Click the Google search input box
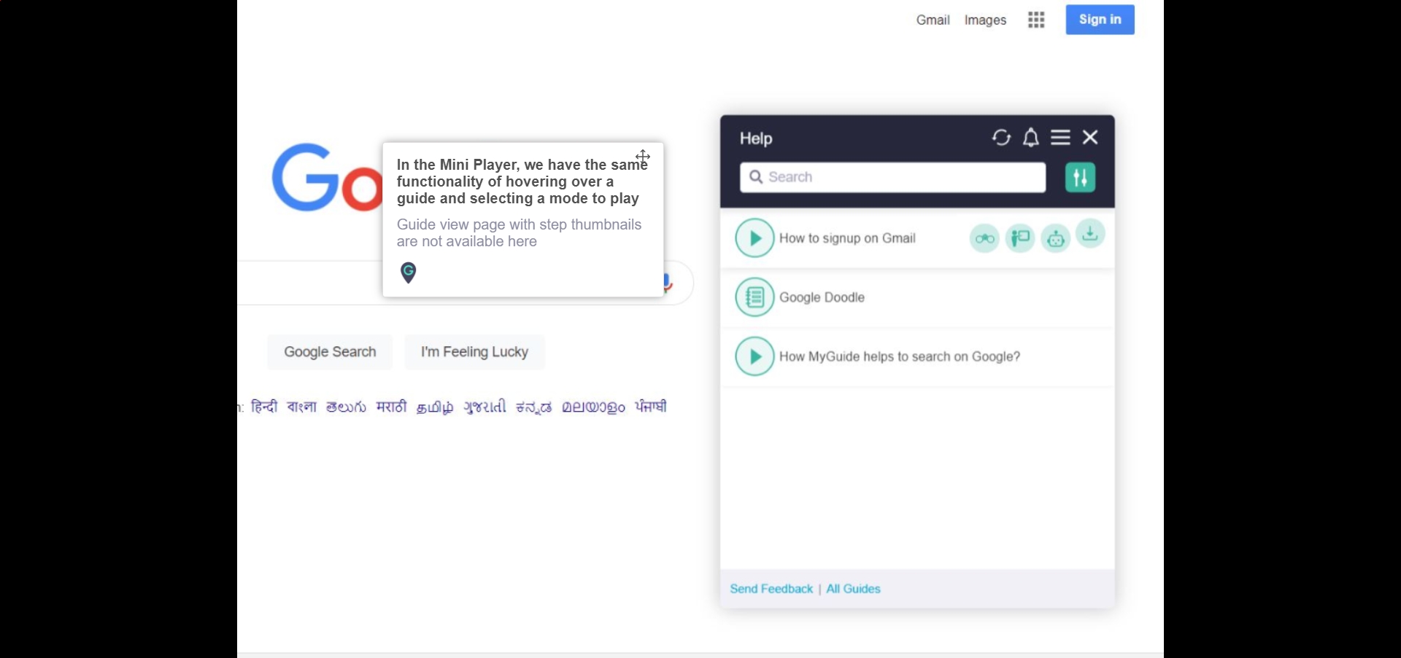The image size is (1401, 658). (x=310, y=283)
